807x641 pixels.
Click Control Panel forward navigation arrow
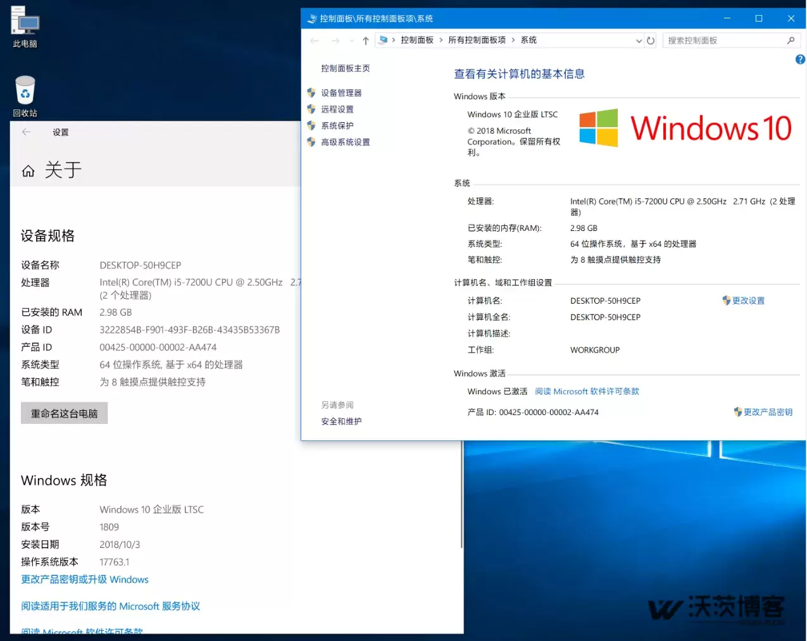click(335, 40)
